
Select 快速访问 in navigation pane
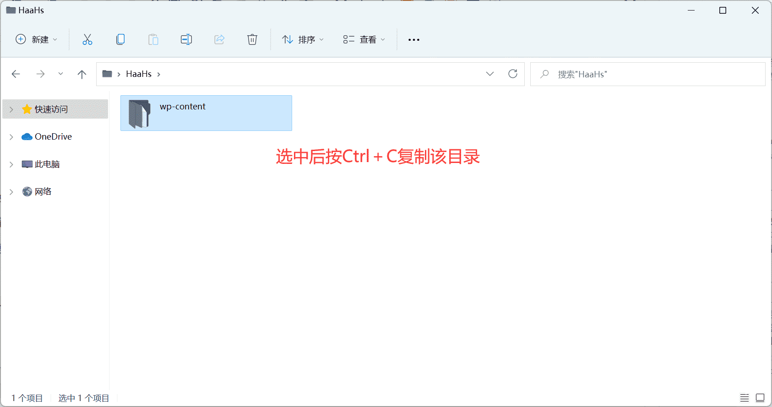point(51,109)
